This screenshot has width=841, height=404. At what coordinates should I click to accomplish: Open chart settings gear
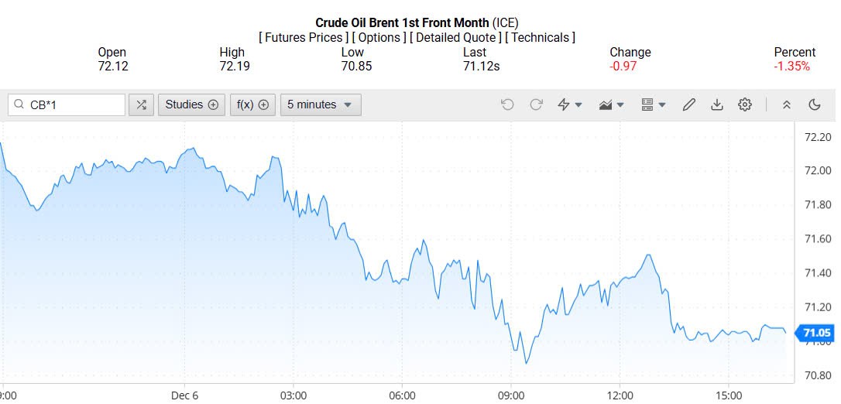click(x=745, y=104)
